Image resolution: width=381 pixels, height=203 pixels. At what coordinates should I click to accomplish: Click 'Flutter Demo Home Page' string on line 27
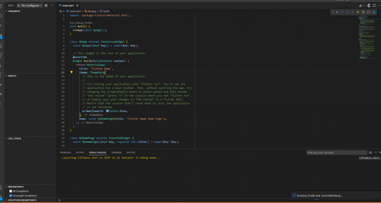pyautogui.click(x=145, y=119)
